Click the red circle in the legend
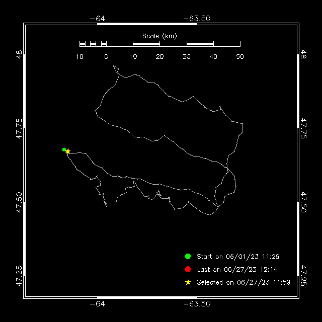The width and height of the screenshot is (322, 322). (188, 269)
